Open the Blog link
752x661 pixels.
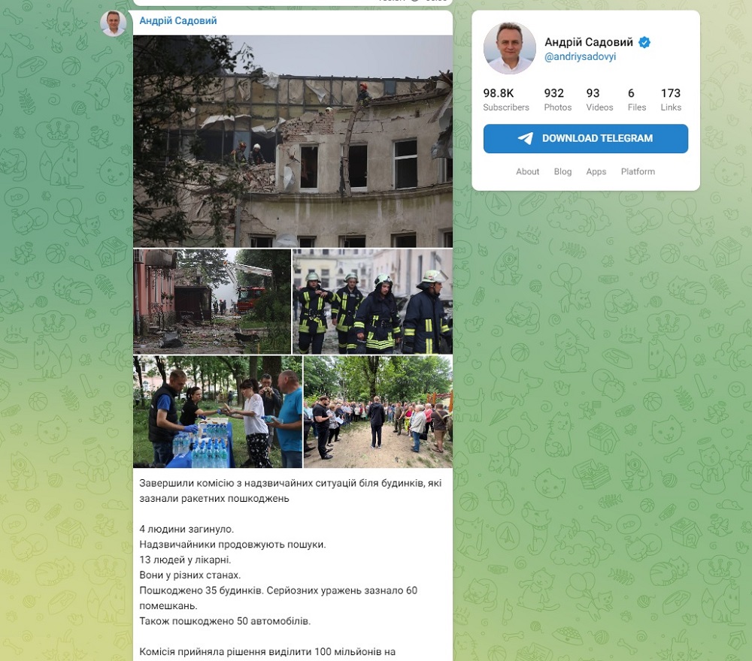coord(562,171)
